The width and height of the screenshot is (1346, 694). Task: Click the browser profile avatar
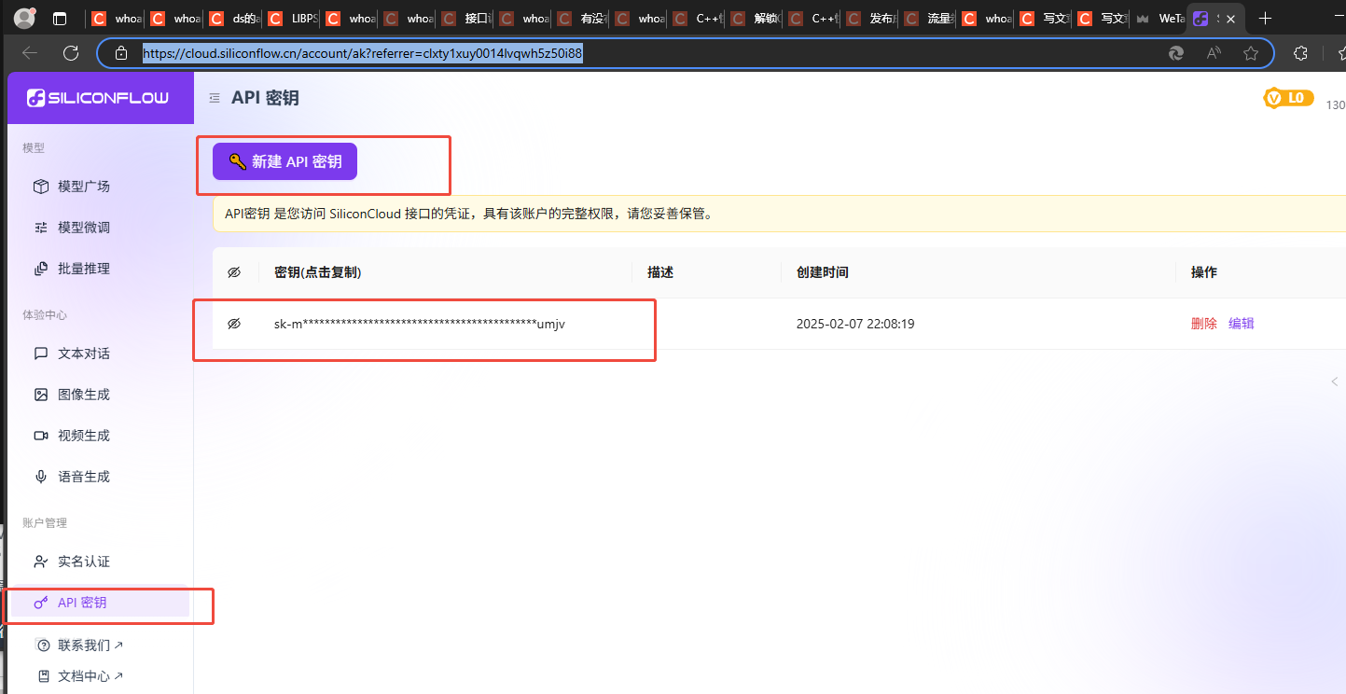(x=25, y=18)
